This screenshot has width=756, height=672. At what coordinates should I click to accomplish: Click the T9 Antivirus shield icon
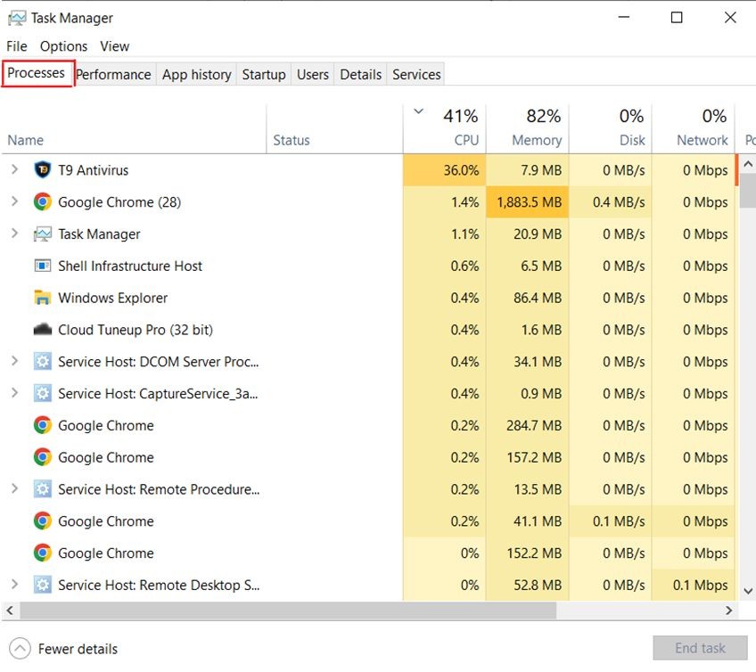click(42, 170)
